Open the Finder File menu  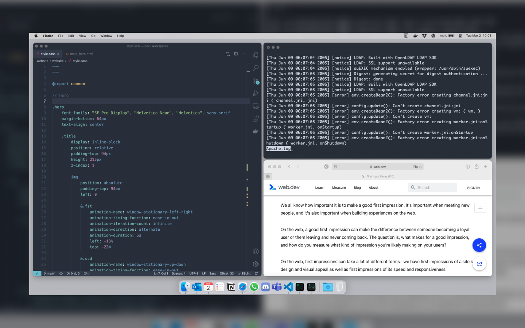61,36
